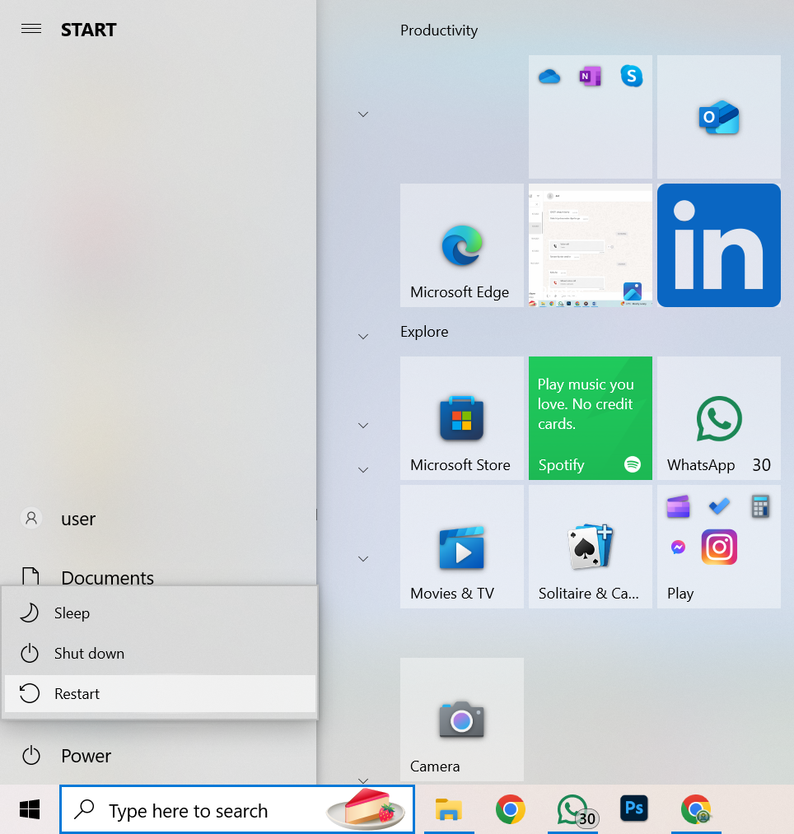This screenshot has height=834, width=794.
Task: Open the Microsoft Edge tile
Action: [x=461, y=245]
